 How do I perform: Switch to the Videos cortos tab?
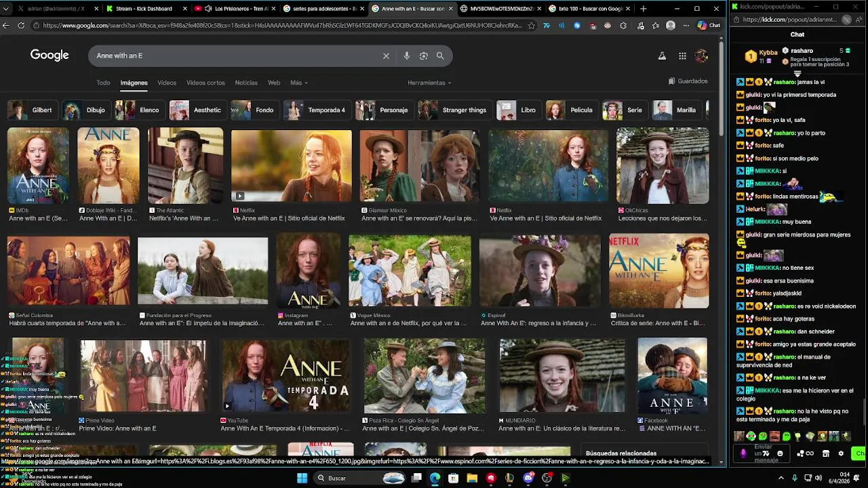[205, 83]
